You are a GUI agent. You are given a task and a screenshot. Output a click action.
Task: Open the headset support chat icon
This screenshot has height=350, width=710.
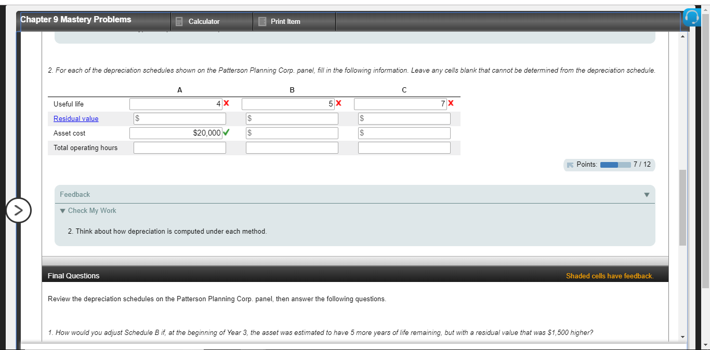click(x=692, y=17)
